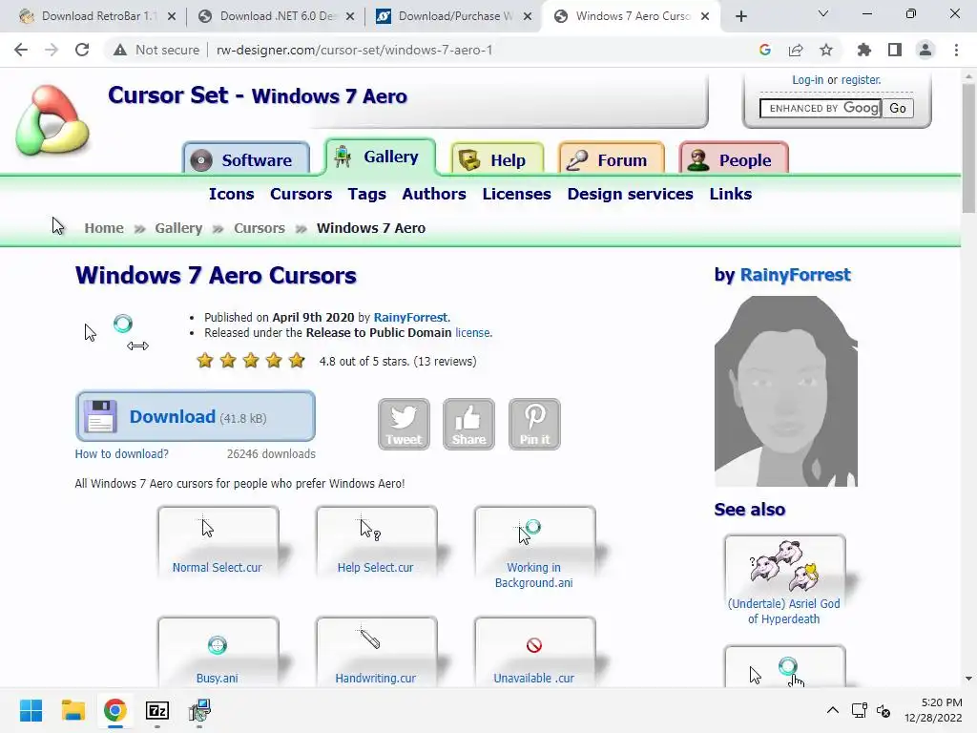The image size is (977, 733).
Task: Click the share page icon in address bar
Action: pos(796,50)
